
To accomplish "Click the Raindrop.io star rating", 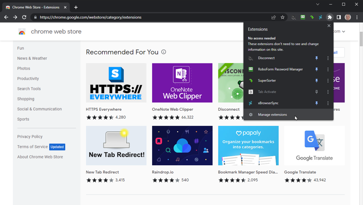I will pos(166,180).
